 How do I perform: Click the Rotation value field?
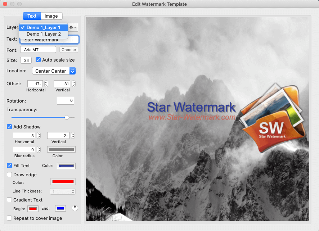pyautogui.click(x=66, y=101)
